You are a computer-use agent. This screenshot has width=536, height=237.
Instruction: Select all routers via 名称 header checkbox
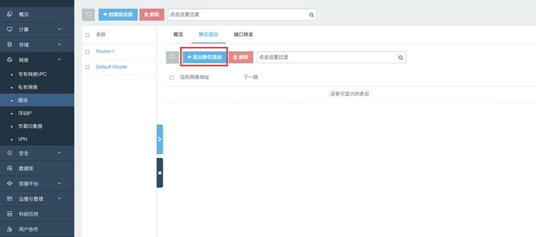pos(87,35)
